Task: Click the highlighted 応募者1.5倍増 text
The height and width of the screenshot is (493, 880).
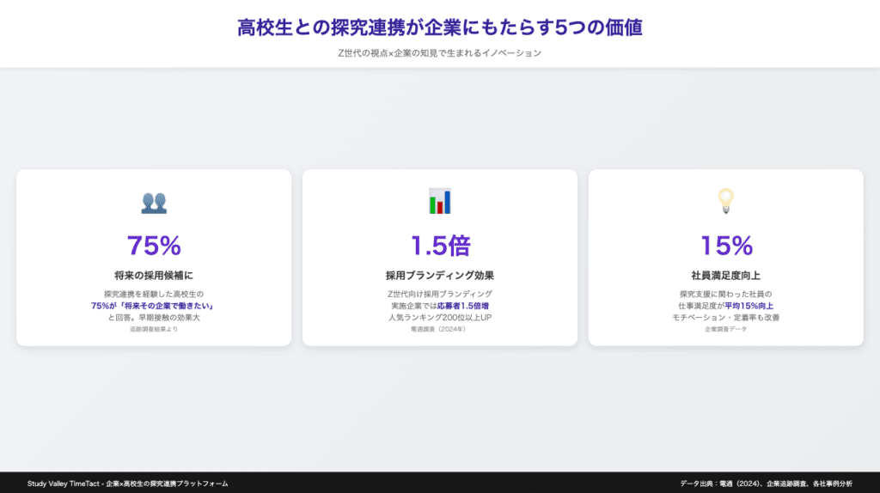Action: 463,306
